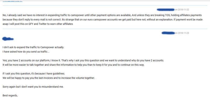Click the gray bar at top of page
Image resolution: width=210 pixels, height=98 pixels.
105,1
